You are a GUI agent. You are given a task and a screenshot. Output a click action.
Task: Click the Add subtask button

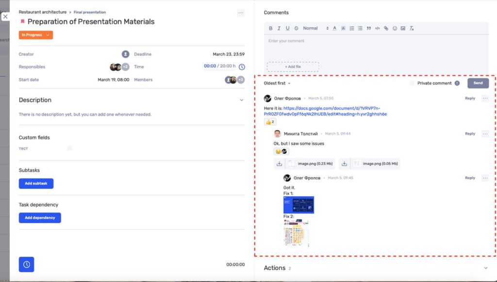pyautogui.click(x=36, y=183)
